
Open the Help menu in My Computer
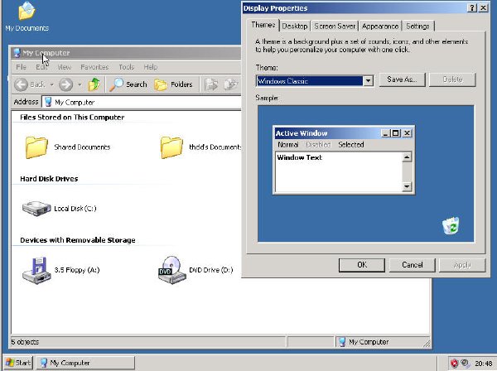click(x=151, y=67)
